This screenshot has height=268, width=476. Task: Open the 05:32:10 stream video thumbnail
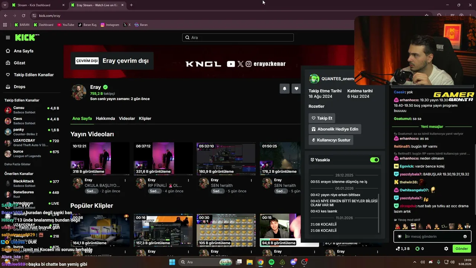[226, 159]
